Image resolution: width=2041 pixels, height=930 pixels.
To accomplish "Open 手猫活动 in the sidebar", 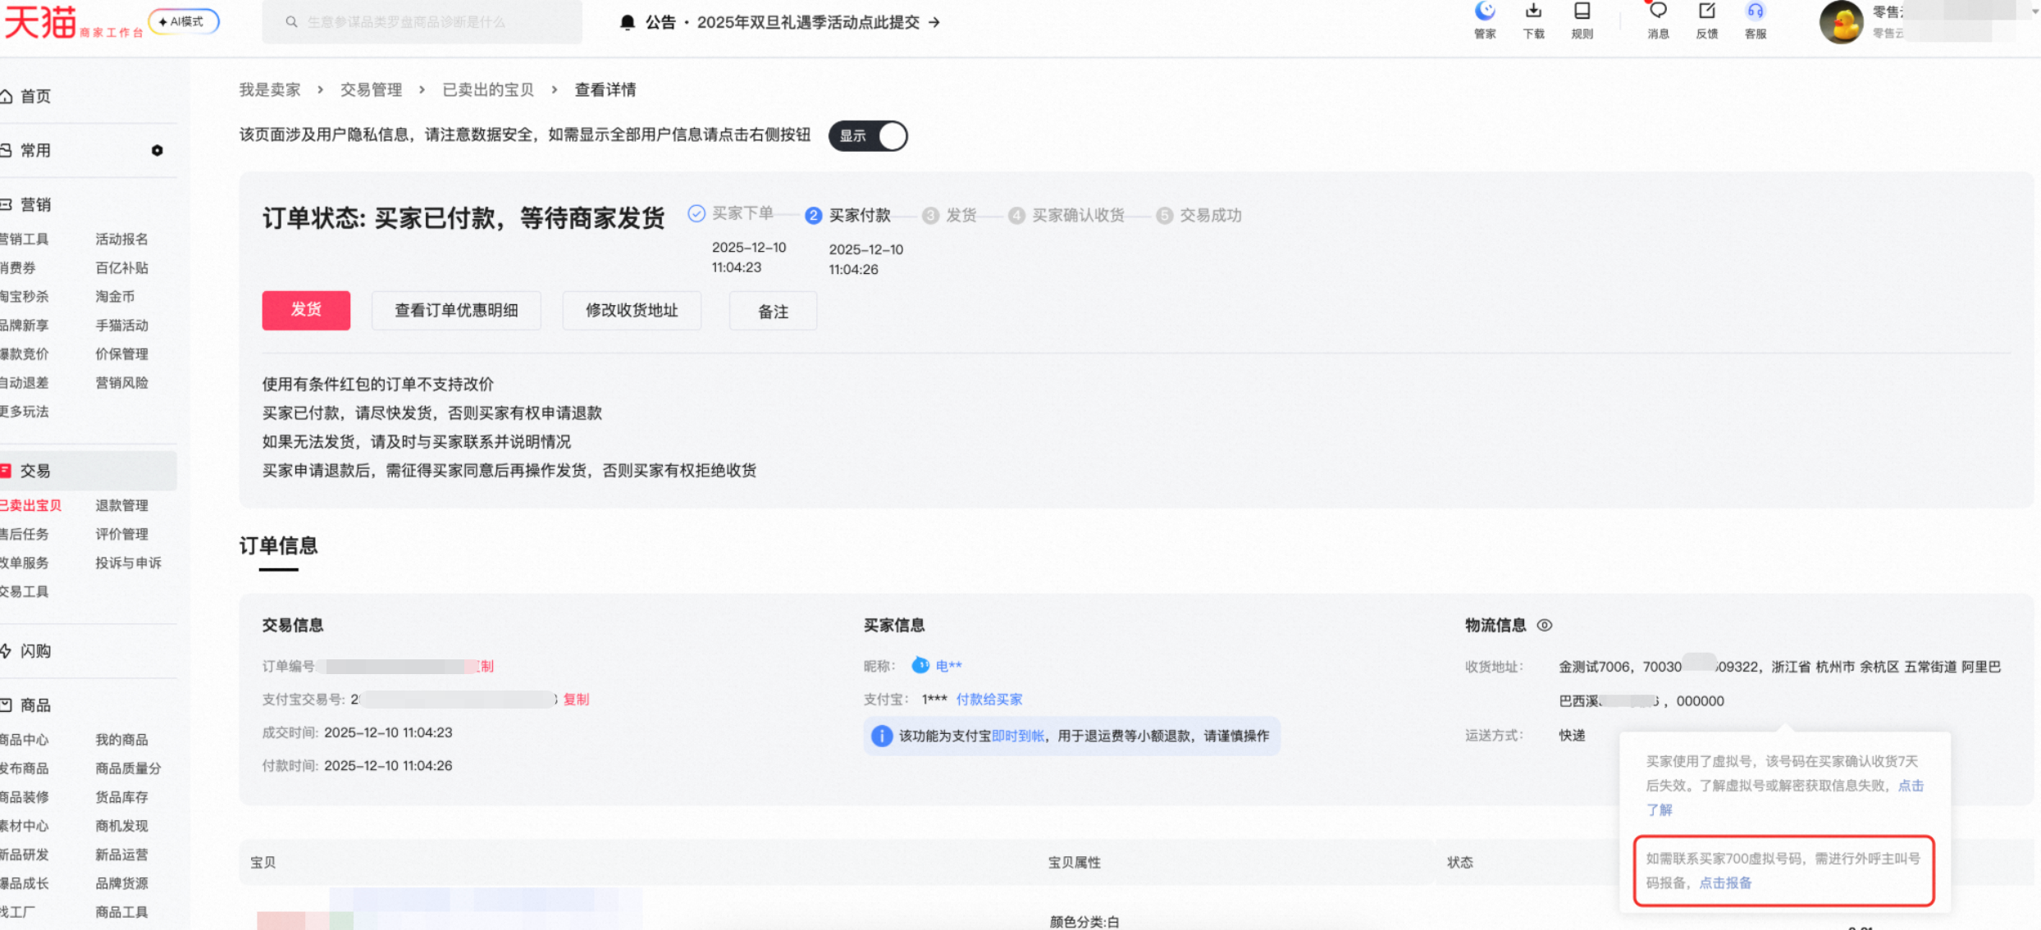I will [x=121, y=325].
